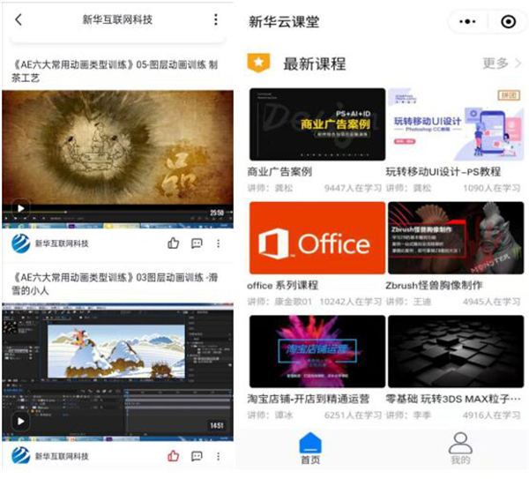Open 新华互联网科技 avatar under 制茶工艺 video
This screenshot has height=479, width=529.
(20, 243)
